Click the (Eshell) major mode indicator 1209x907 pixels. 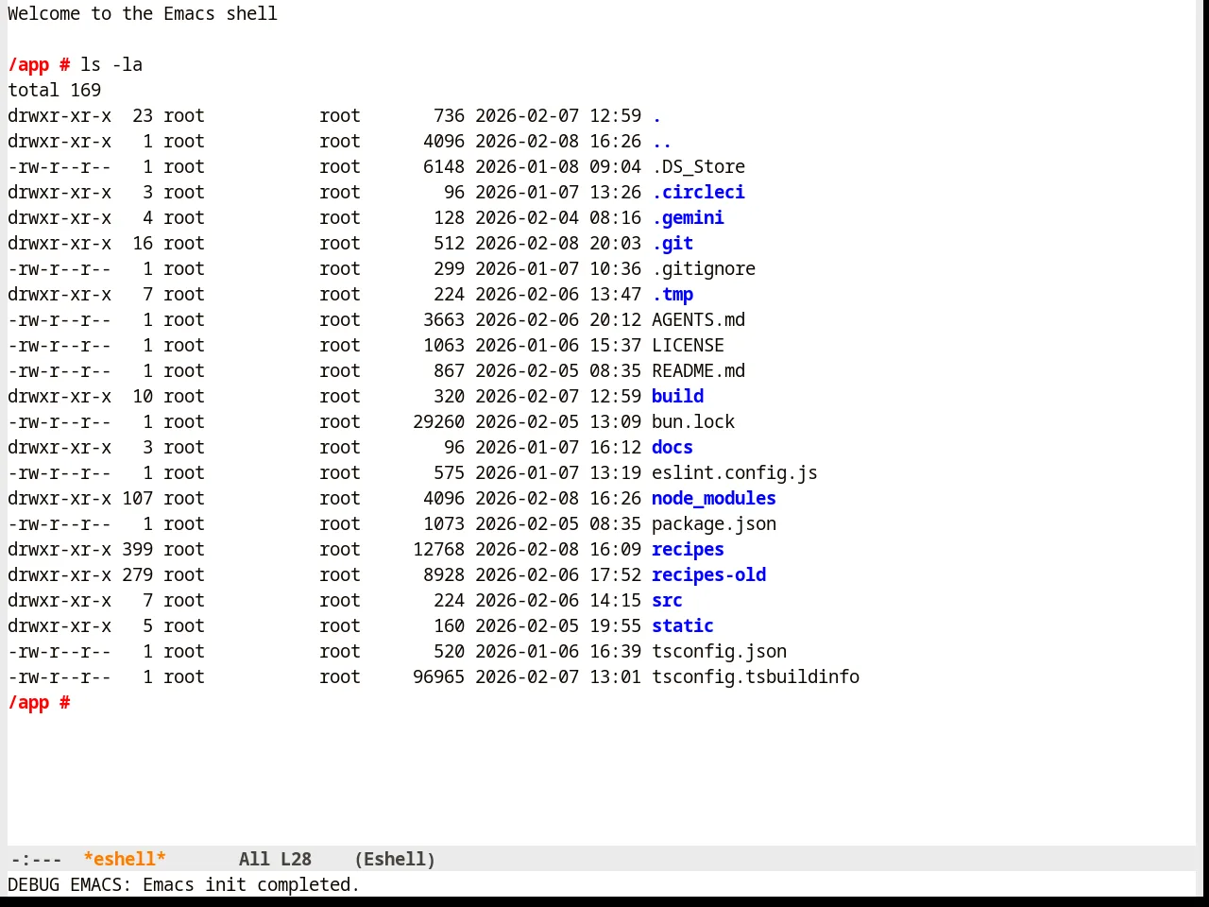pos(395,859)
